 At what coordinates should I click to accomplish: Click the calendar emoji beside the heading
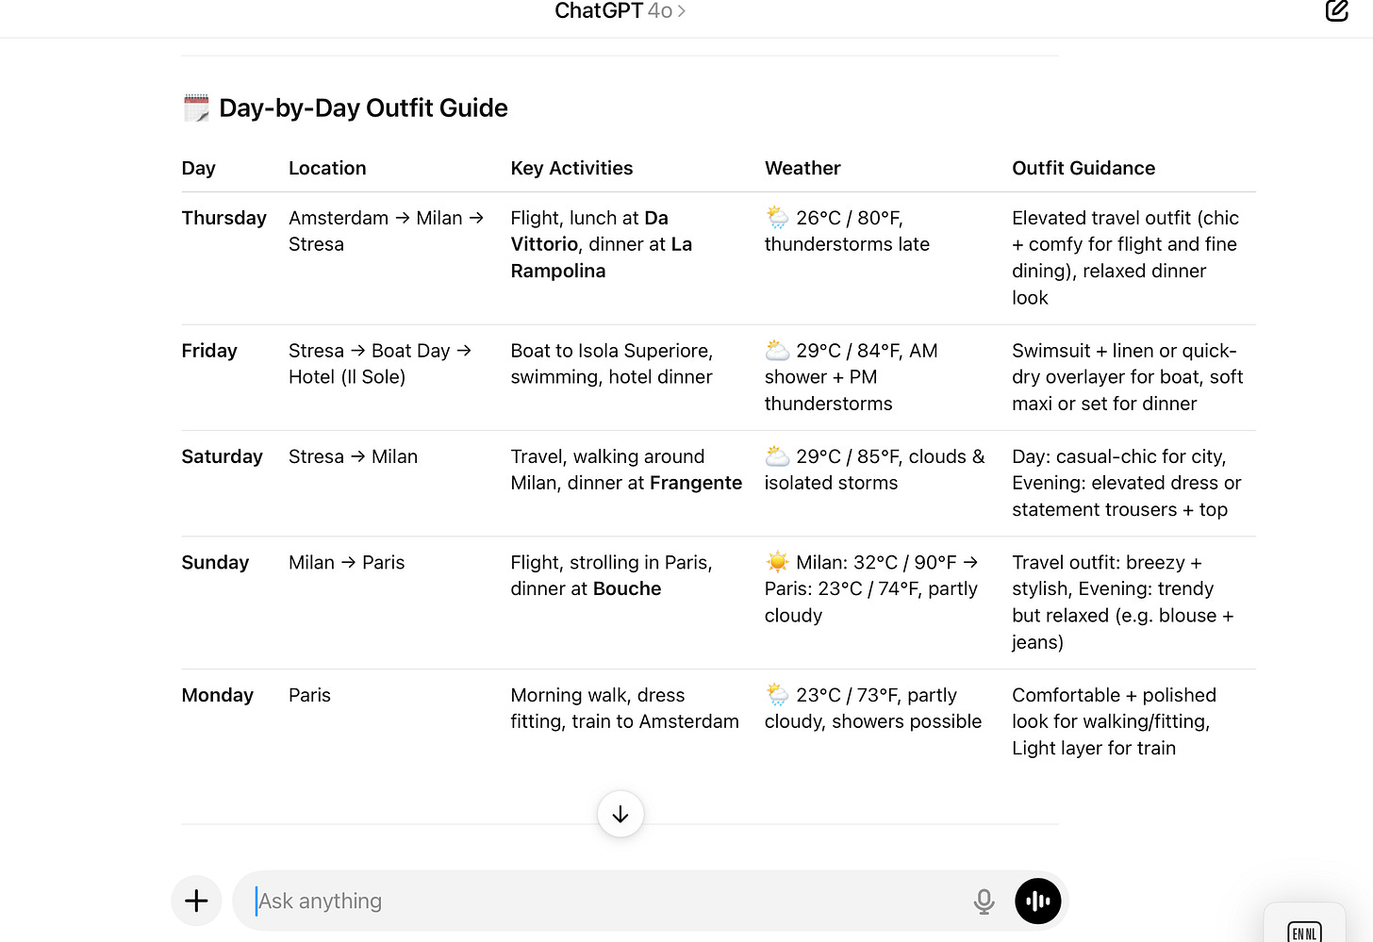[196, 107]
